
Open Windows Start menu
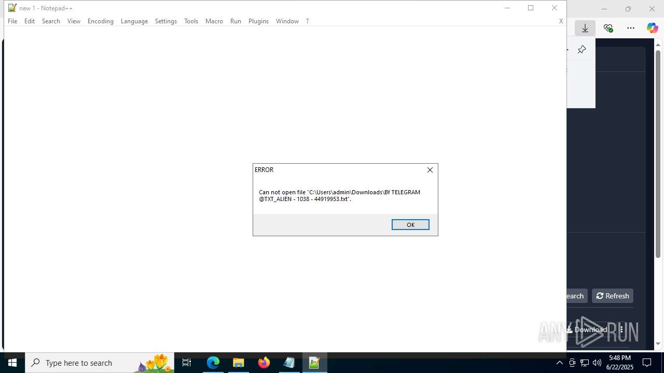point(12,363)
